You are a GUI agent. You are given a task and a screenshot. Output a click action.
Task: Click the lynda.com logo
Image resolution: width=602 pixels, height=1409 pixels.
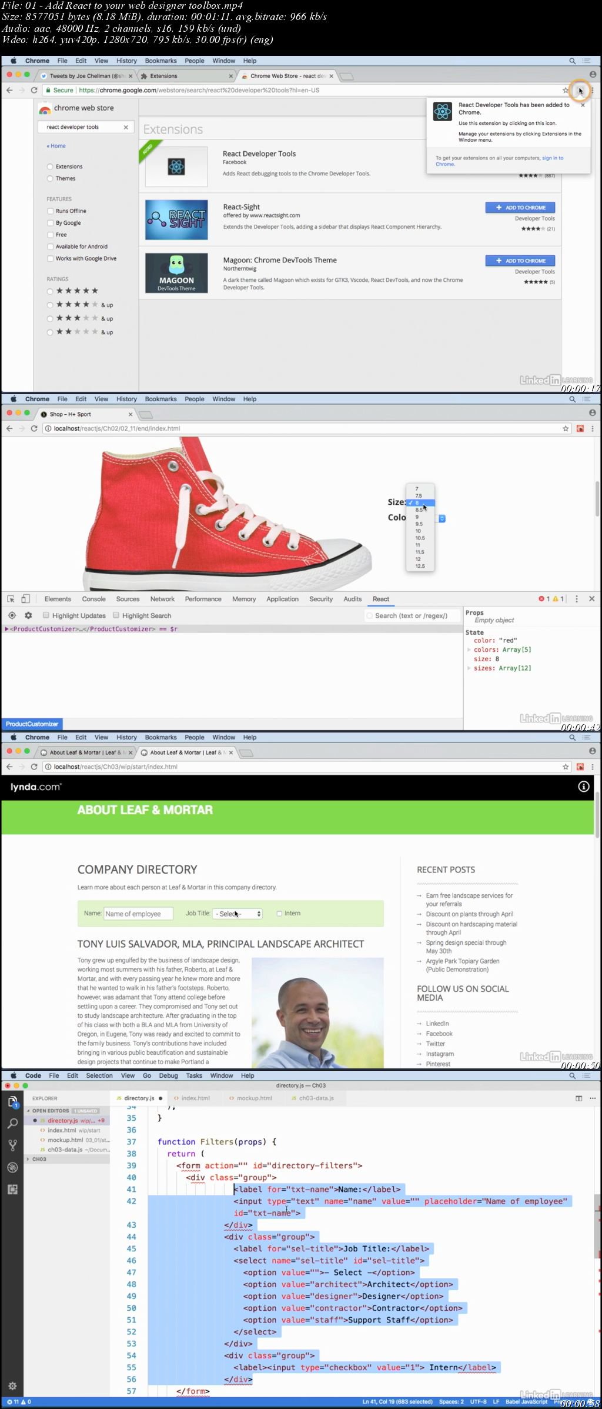coord(36,787)
